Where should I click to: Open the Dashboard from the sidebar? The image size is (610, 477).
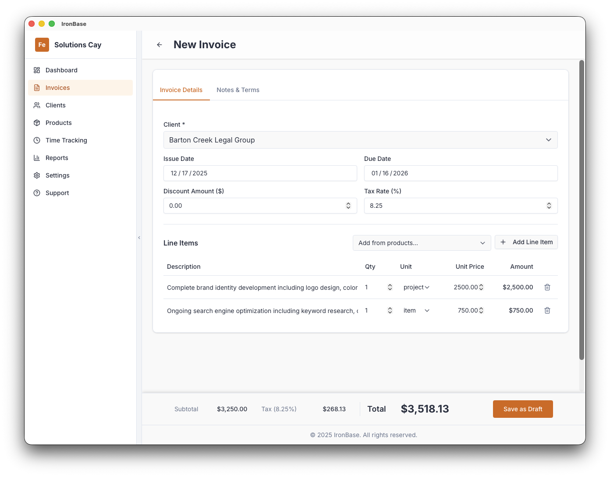coord(61,70)
